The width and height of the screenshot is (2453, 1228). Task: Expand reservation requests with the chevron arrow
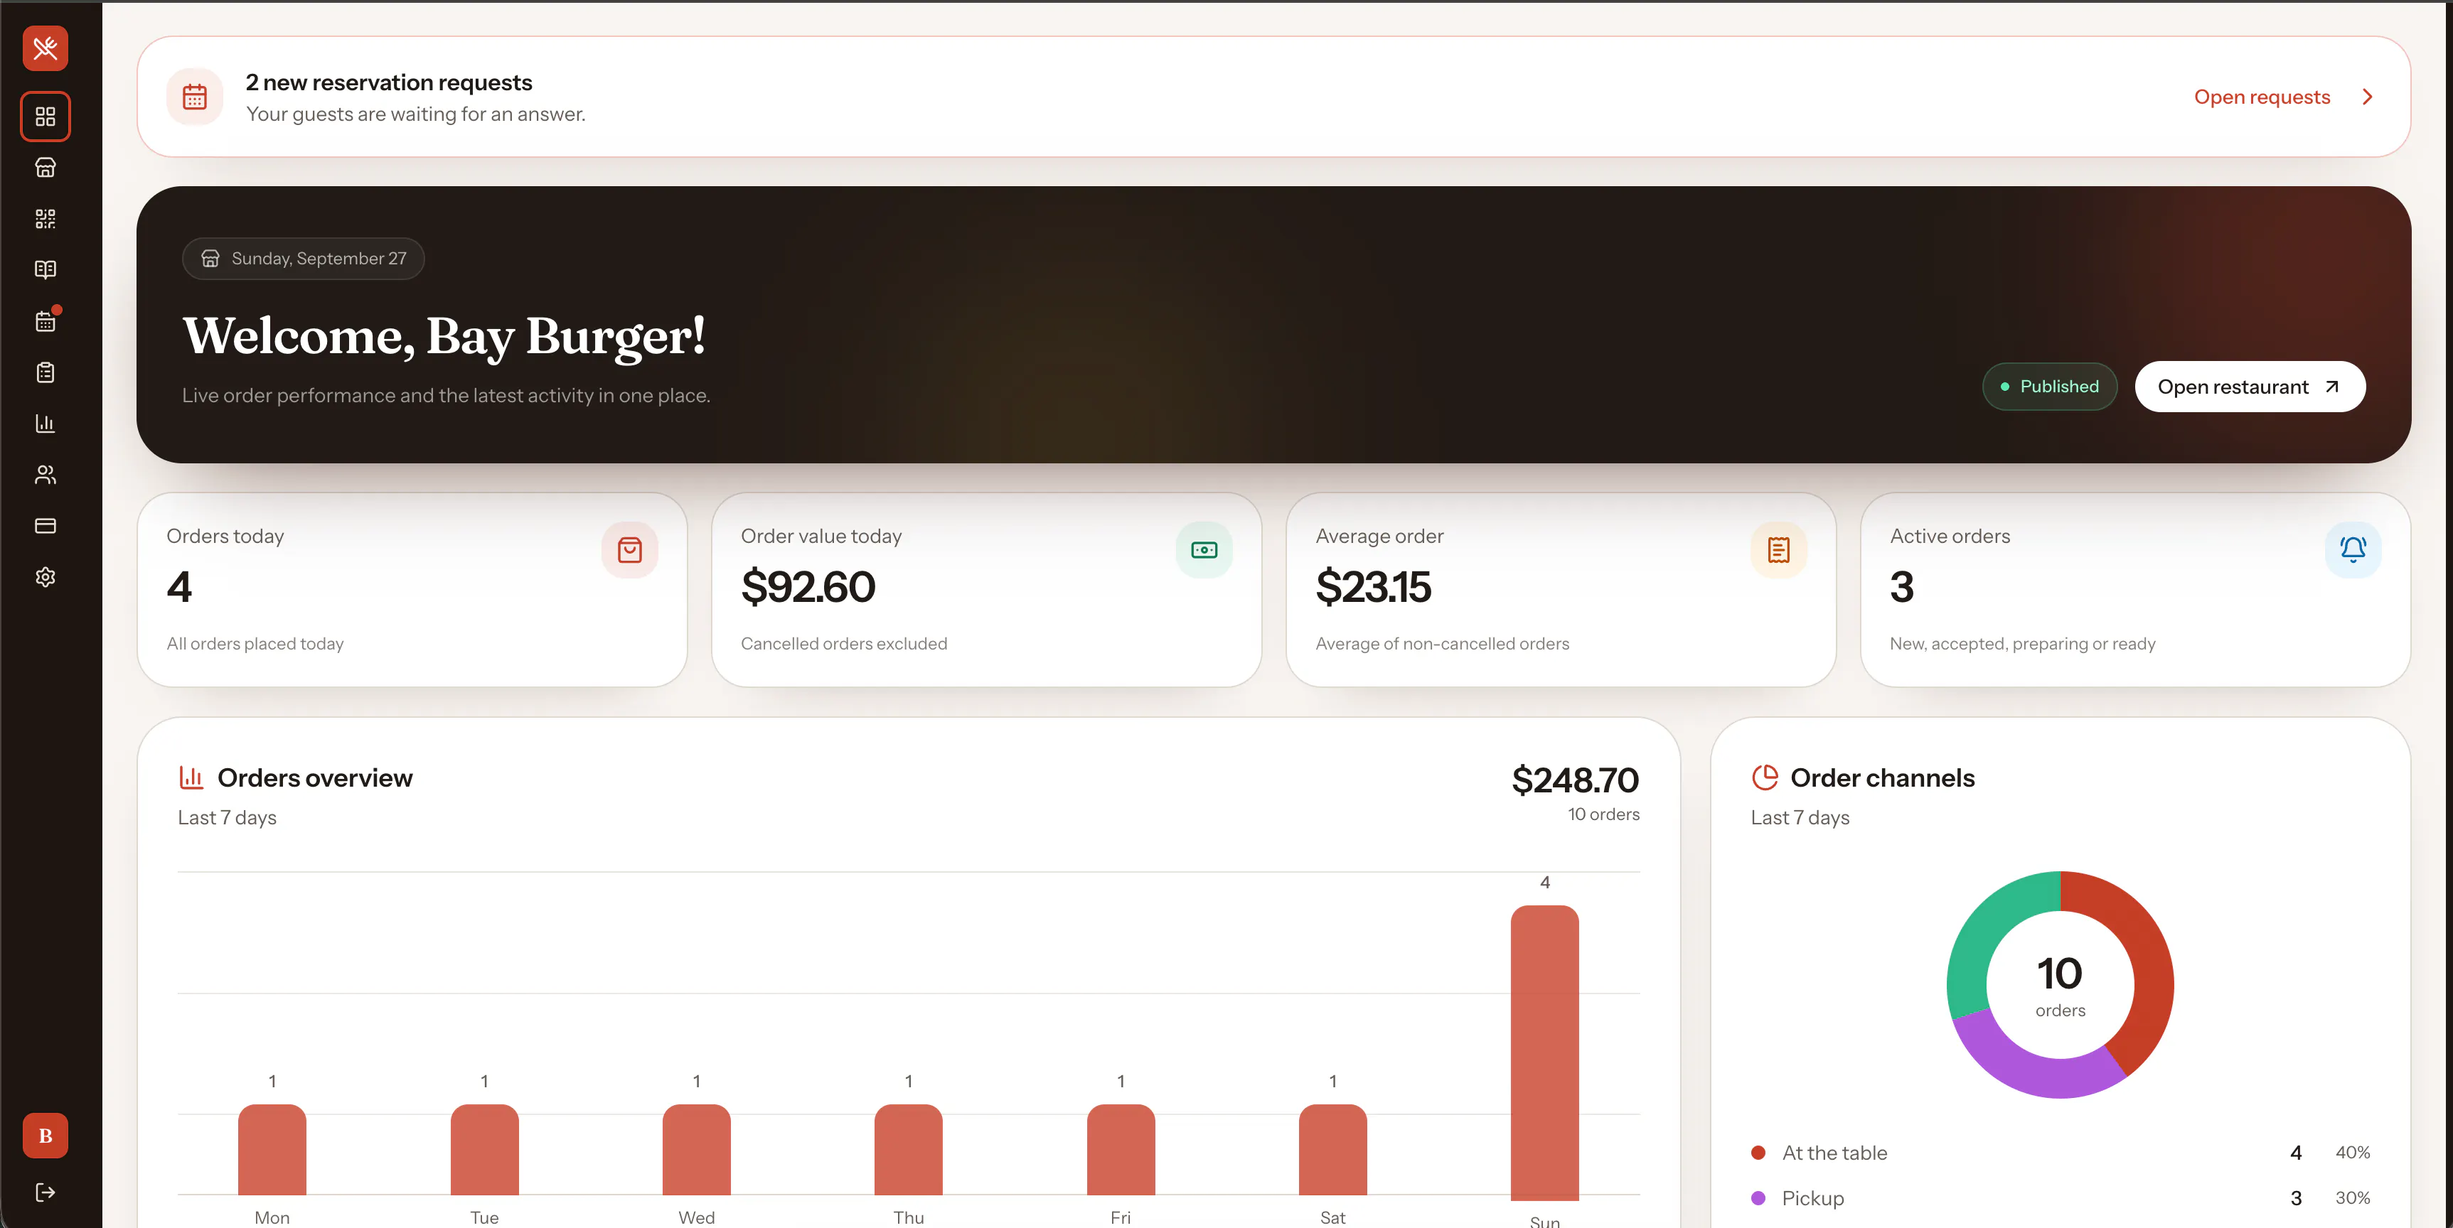point(2367,97)
